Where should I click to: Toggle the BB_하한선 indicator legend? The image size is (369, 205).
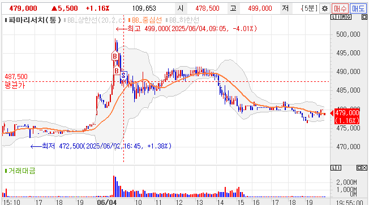[182, 20]
